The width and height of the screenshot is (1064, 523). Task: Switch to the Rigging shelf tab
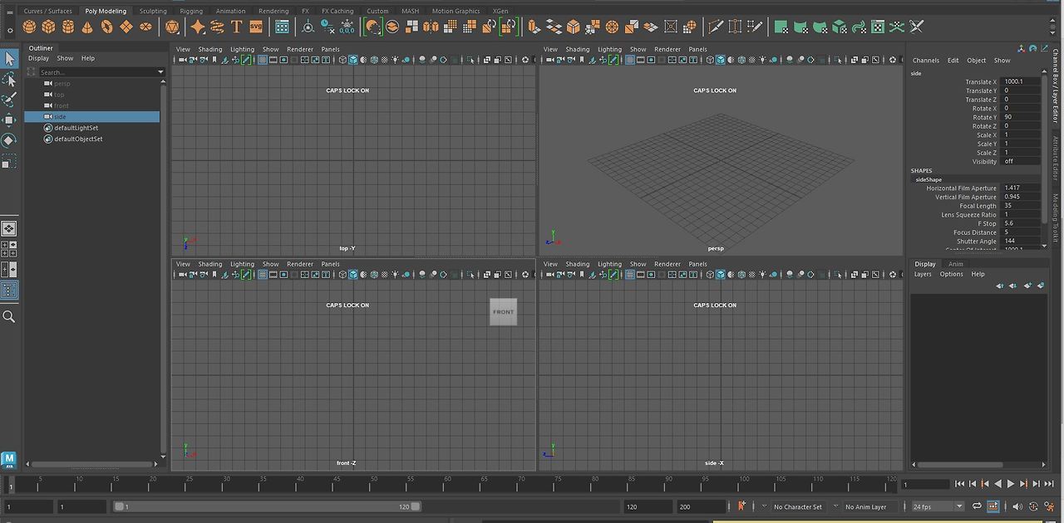tap(190, 11)
